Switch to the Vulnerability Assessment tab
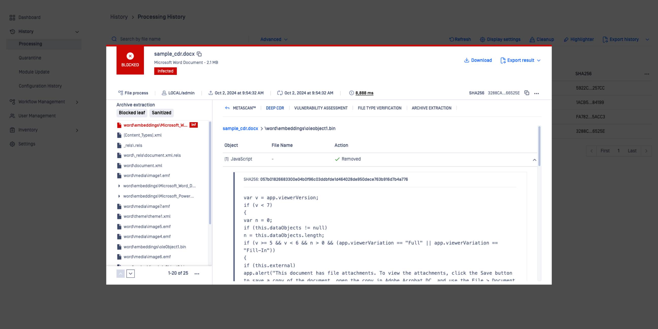Viewport: 658px width, 329px height. [321, 108]
